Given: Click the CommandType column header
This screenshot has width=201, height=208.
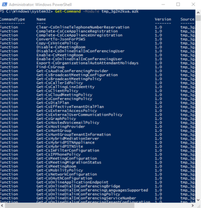Looking at the screenshot, I should tap(12, 19).
